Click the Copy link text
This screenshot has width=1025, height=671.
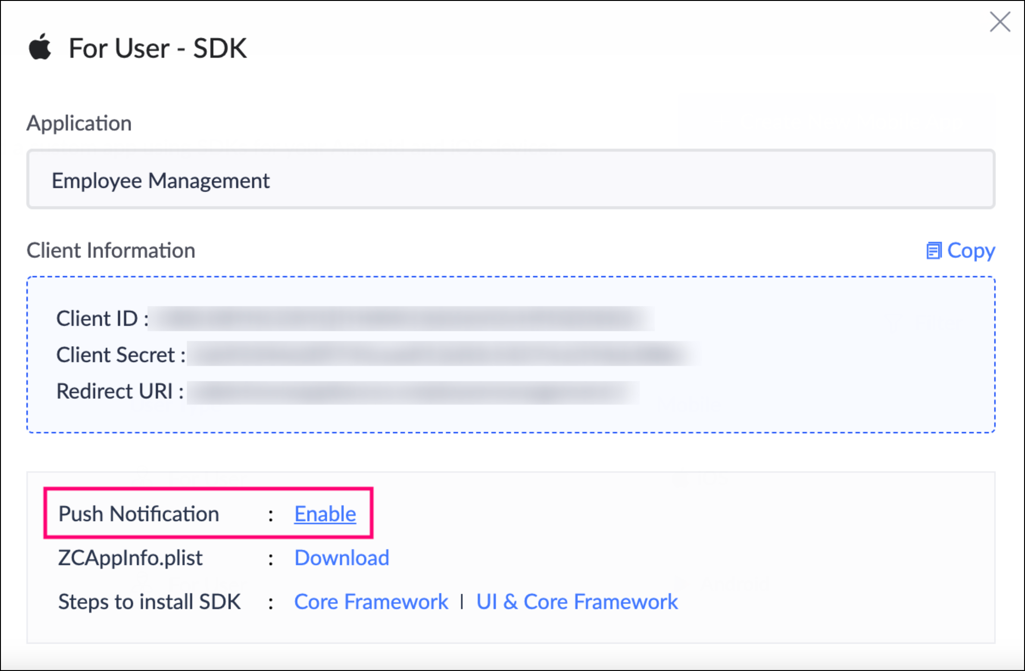[971, 251]
